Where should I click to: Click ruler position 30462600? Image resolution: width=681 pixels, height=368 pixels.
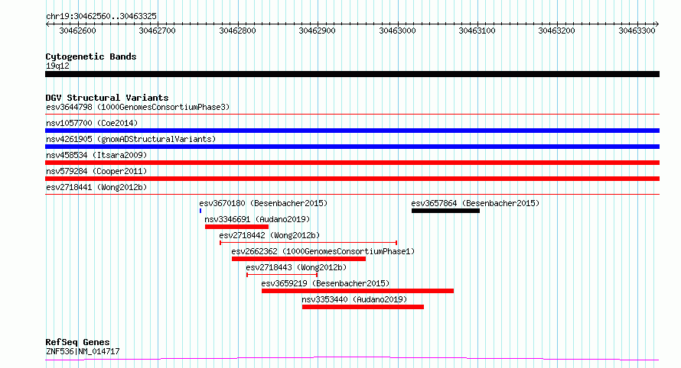[x=78, y=31]
